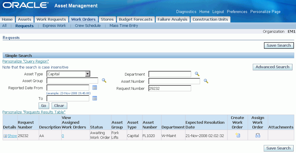Select the All subtab

tap(4, 26)
